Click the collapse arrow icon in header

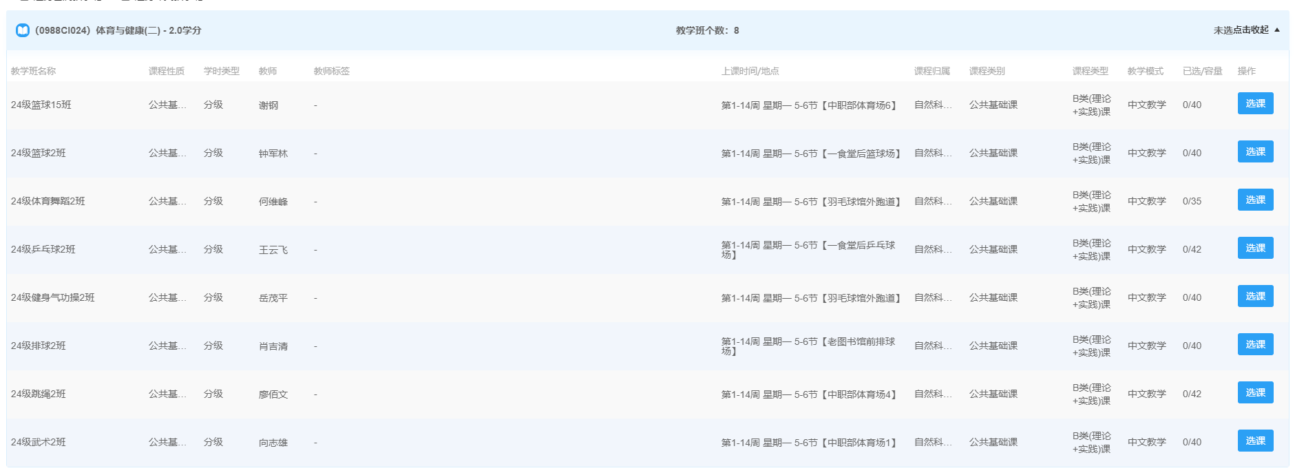[1277, 30]
